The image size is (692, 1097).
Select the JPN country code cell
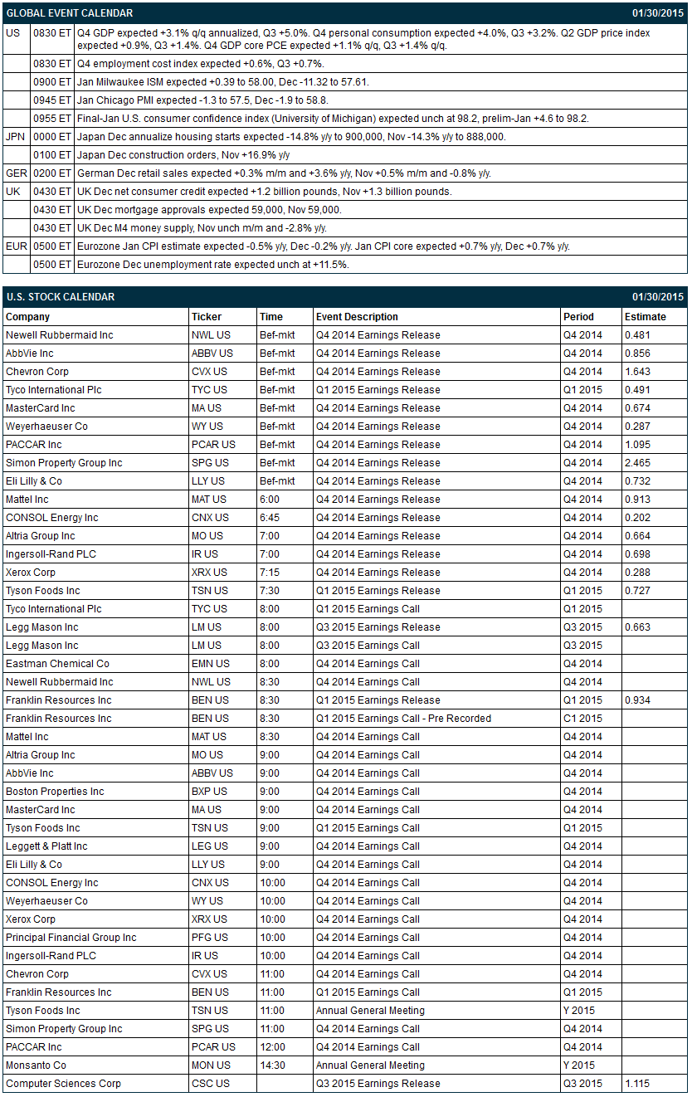click(16, 137)
